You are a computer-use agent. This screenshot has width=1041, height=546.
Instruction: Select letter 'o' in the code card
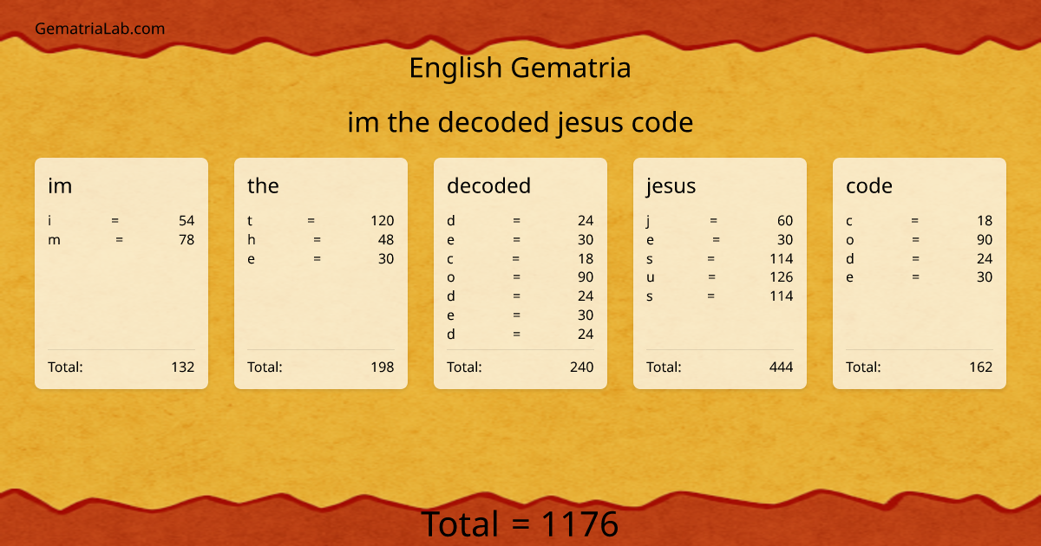point(850,239)
